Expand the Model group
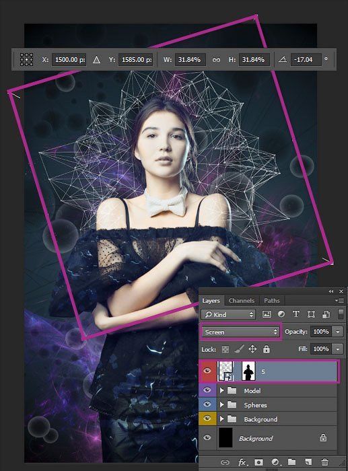The width and height of the screenshot is (348, 471). [222, 390]
